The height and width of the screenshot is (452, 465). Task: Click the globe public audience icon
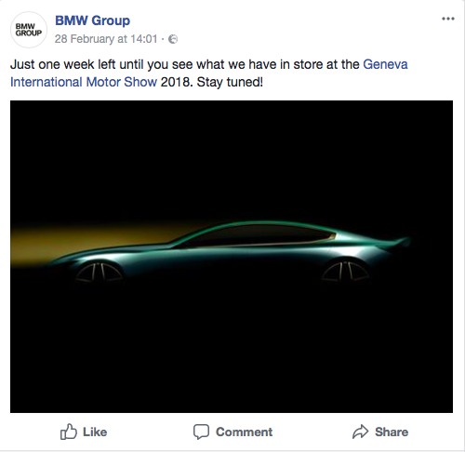click(x=173, y=39)
